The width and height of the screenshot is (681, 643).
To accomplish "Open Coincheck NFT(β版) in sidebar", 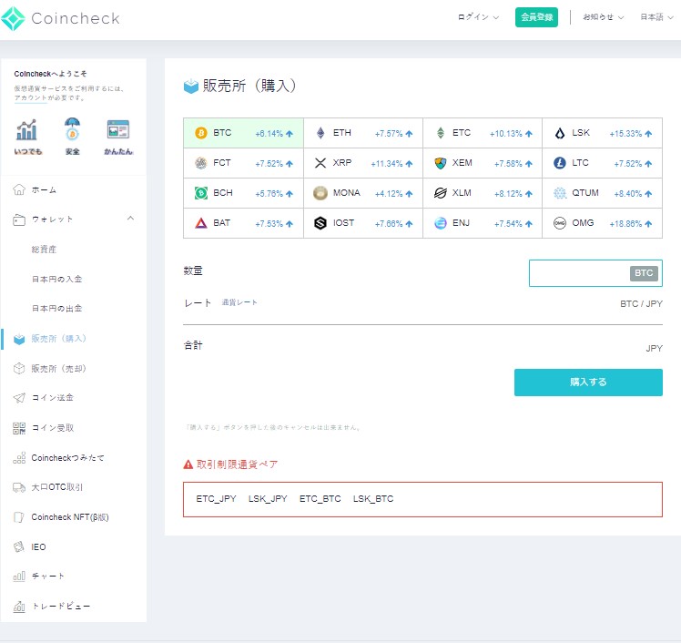I will point(70,517).
